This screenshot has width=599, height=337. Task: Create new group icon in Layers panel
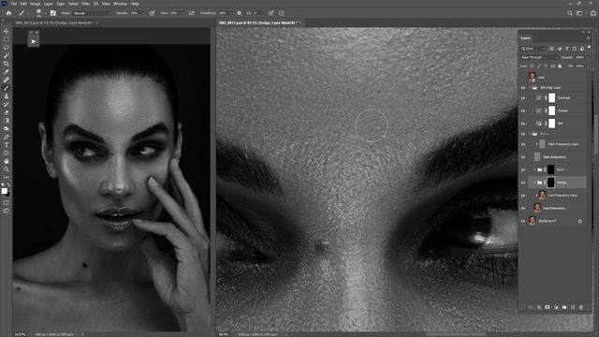click(x=564, y=307)
